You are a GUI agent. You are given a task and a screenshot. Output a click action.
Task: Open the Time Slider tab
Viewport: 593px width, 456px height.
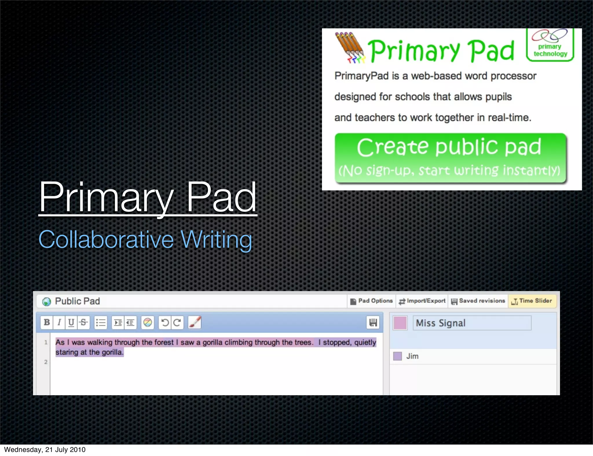coord(532,301)
